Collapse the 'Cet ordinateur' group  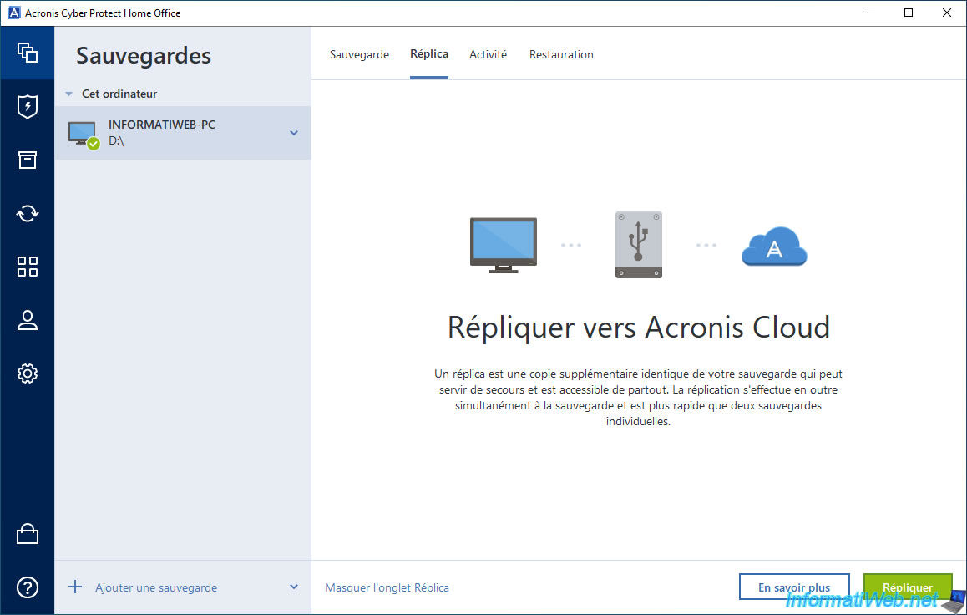point(69,94)
